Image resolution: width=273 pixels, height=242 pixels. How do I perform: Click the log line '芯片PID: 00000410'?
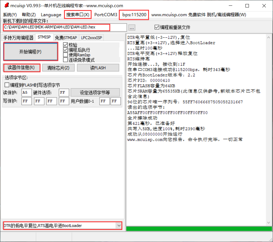(148, 80)
